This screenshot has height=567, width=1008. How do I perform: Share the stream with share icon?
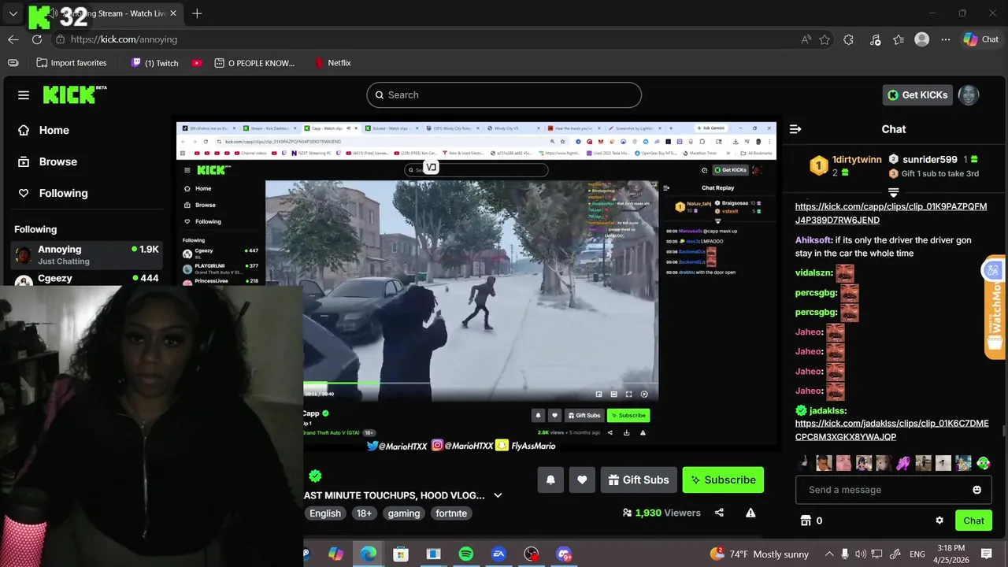point(719,513)
